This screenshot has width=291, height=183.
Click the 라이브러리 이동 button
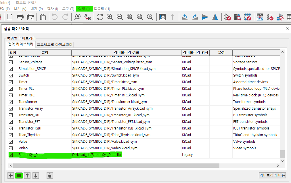(x=272, y=175)
